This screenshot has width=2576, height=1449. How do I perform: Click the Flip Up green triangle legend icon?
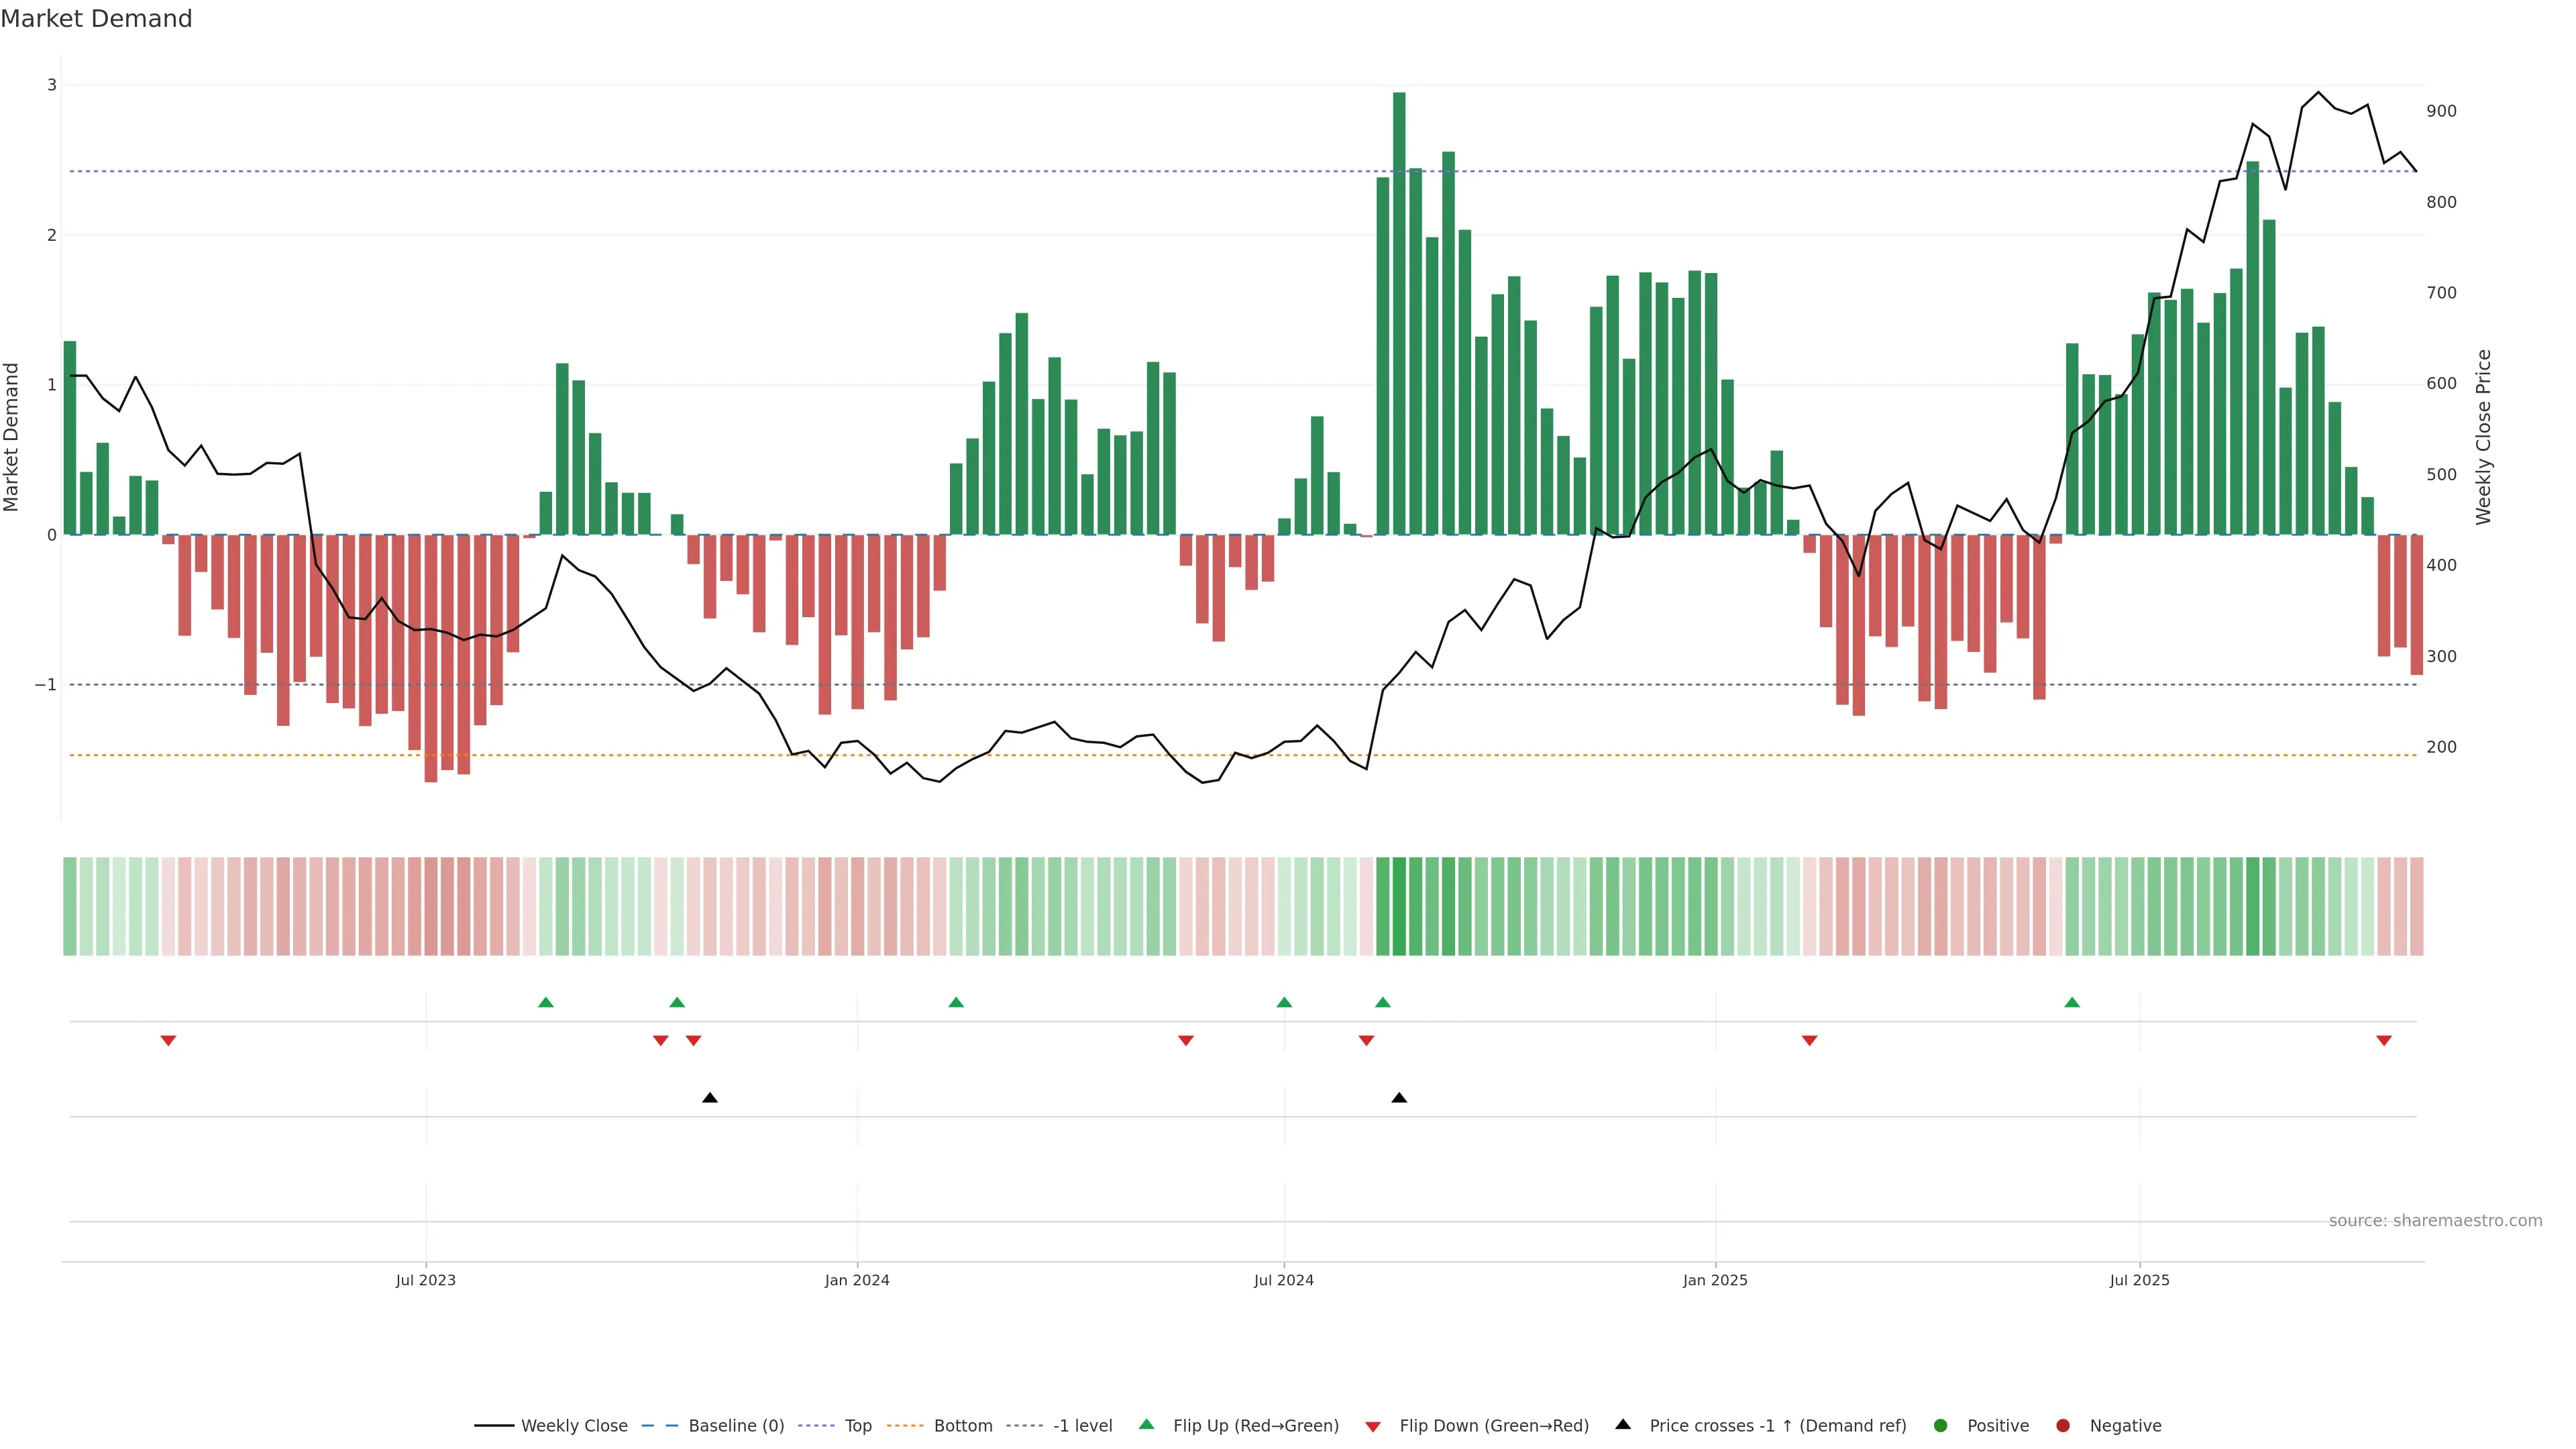1147,1424
